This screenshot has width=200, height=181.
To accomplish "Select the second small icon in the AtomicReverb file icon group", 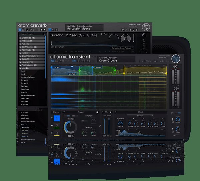I will (31, 30).
